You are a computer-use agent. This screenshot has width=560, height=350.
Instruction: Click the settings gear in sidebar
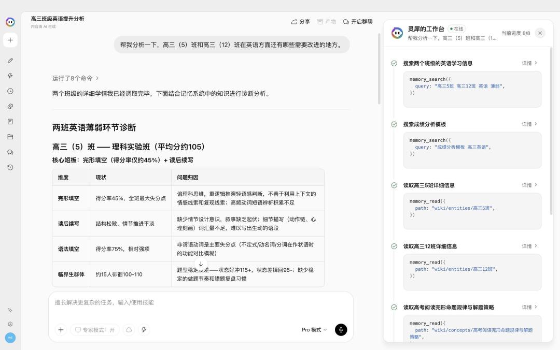[10, 324]
